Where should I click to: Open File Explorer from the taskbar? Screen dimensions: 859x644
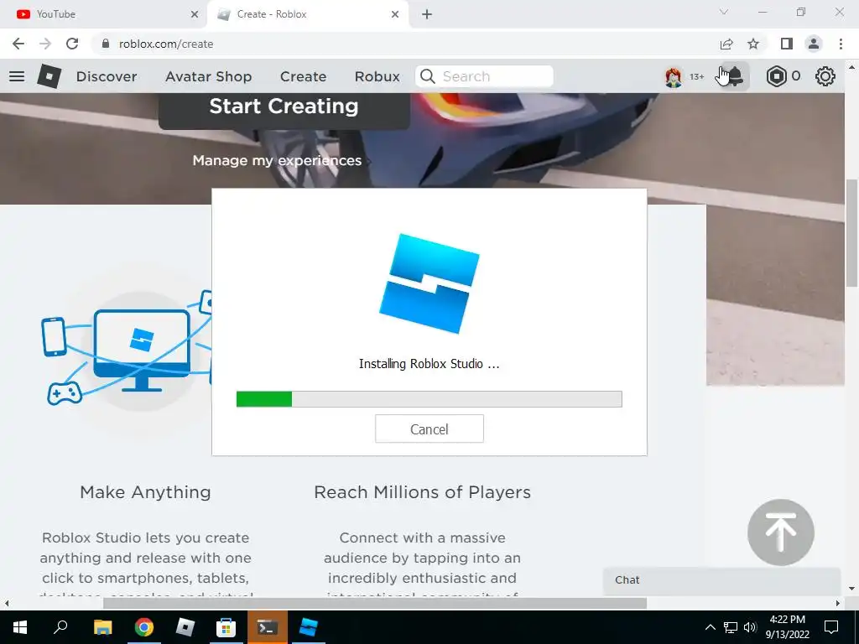coord(102,627)
